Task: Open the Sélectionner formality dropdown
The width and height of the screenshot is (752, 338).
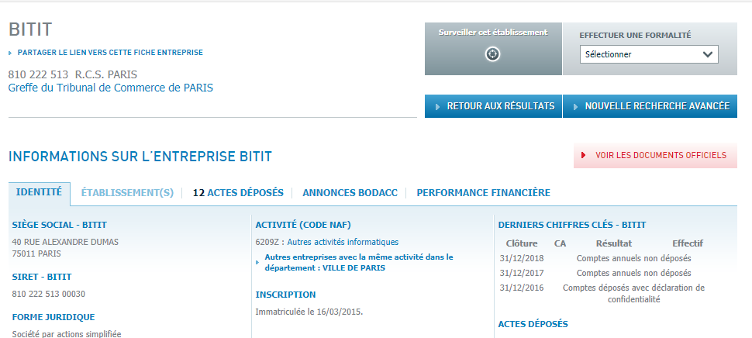Action: 649,54
